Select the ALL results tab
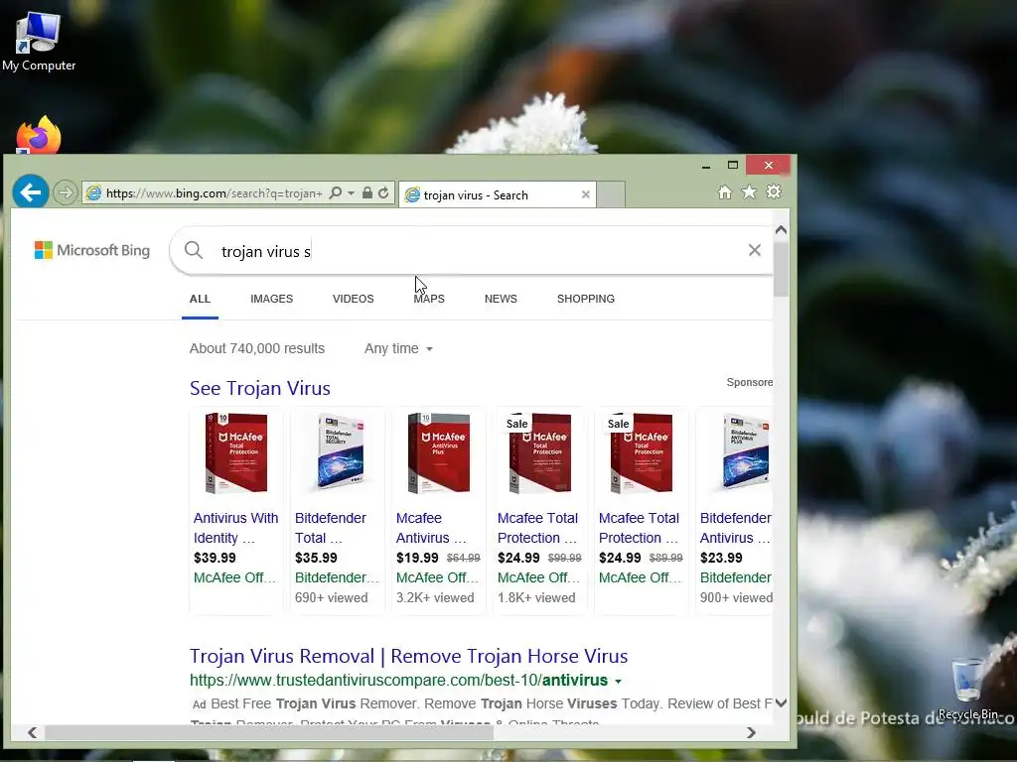Viewport: 1017px width, 762px height. click(200, 299)
